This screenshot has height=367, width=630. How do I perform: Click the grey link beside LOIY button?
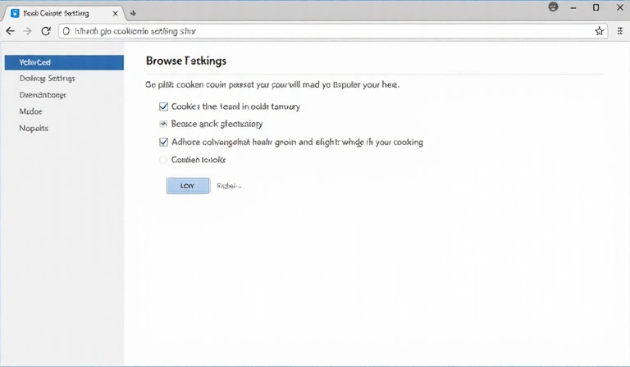coord(229,186)
